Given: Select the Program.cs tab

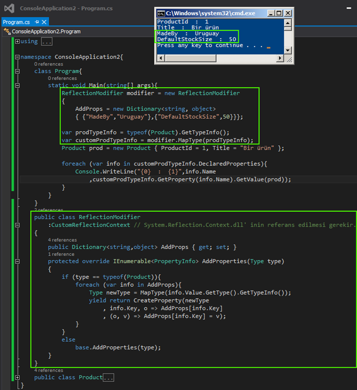Looking at the screenshot, I should point(16,22).
